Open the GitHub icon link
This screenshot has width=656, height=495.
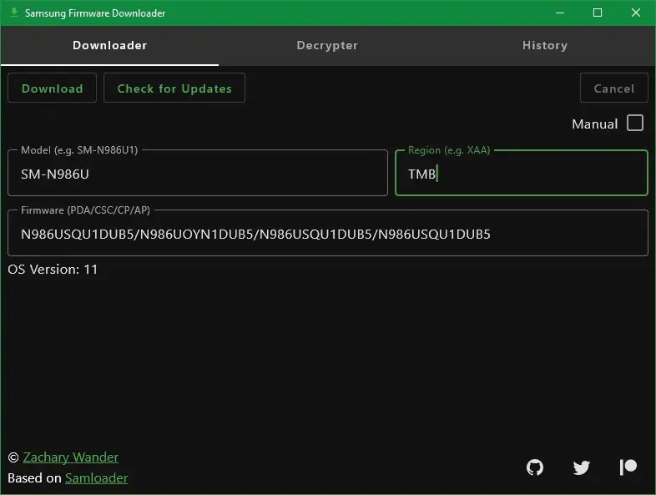coord(535,467)
